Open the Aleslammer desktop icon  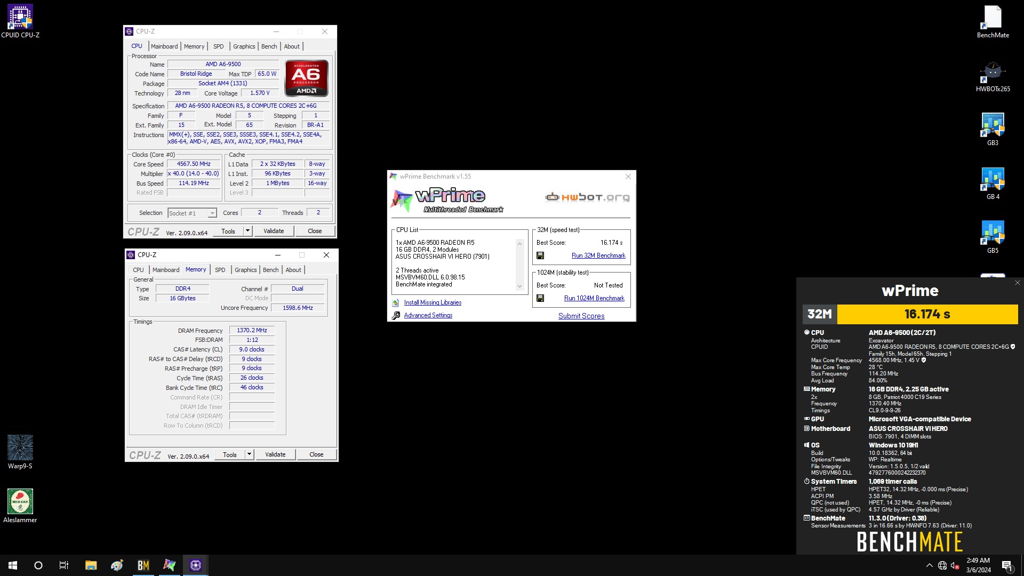coord(20,506)
